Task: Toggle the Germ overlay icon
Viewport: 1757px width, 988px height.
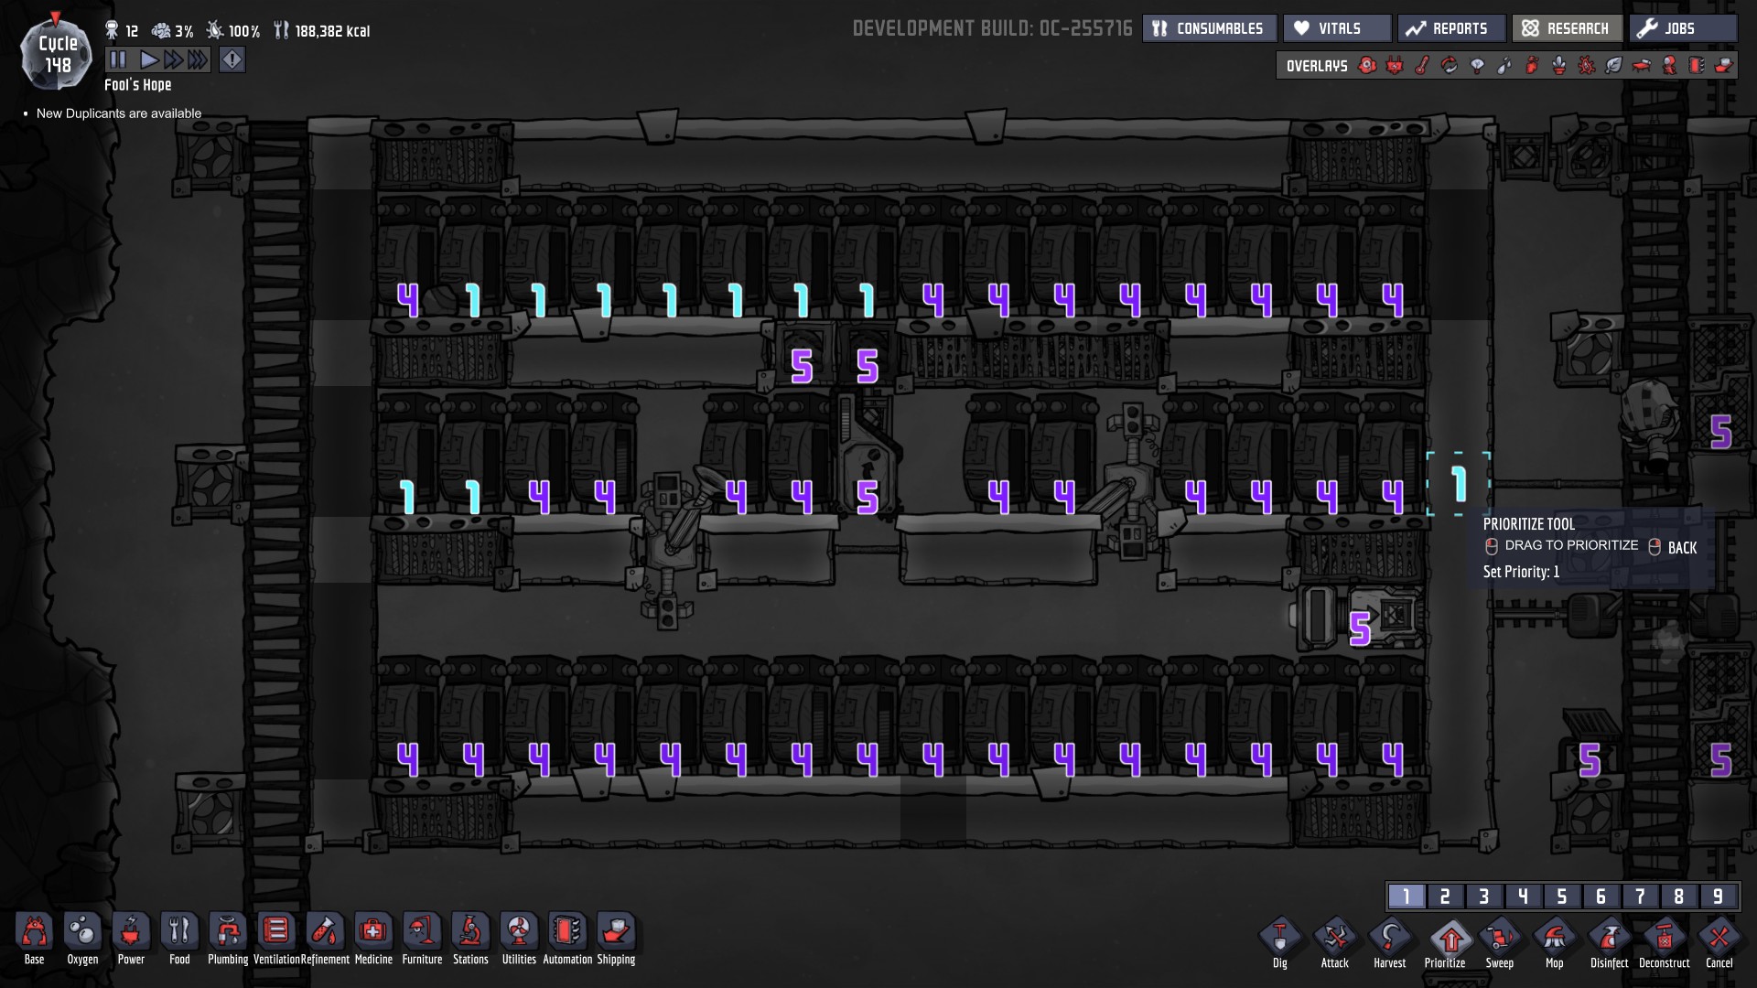Action: [1586, 66]
